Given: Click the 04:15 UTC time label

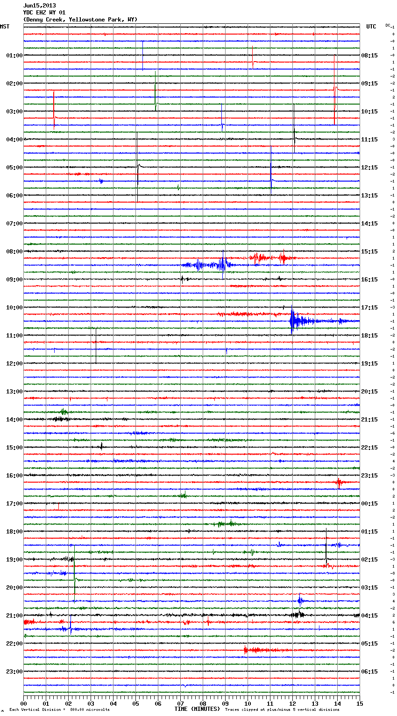Looking at the screenshot, I should click(x=369, y=616).
